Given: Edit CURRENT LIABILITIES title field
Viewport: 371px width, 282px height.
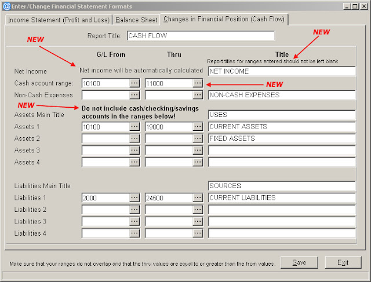Looking at the screenshot, I should coord(282,197).
